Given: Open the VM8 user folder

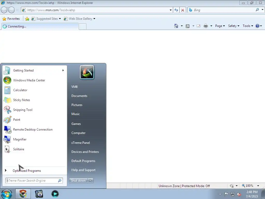Looking at the screenshot, I should (74, 87).
